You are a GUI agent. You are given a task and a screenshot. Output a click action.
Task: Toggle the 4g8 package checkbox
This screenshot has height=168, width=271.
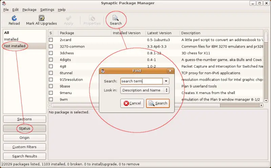pos(51,66)
